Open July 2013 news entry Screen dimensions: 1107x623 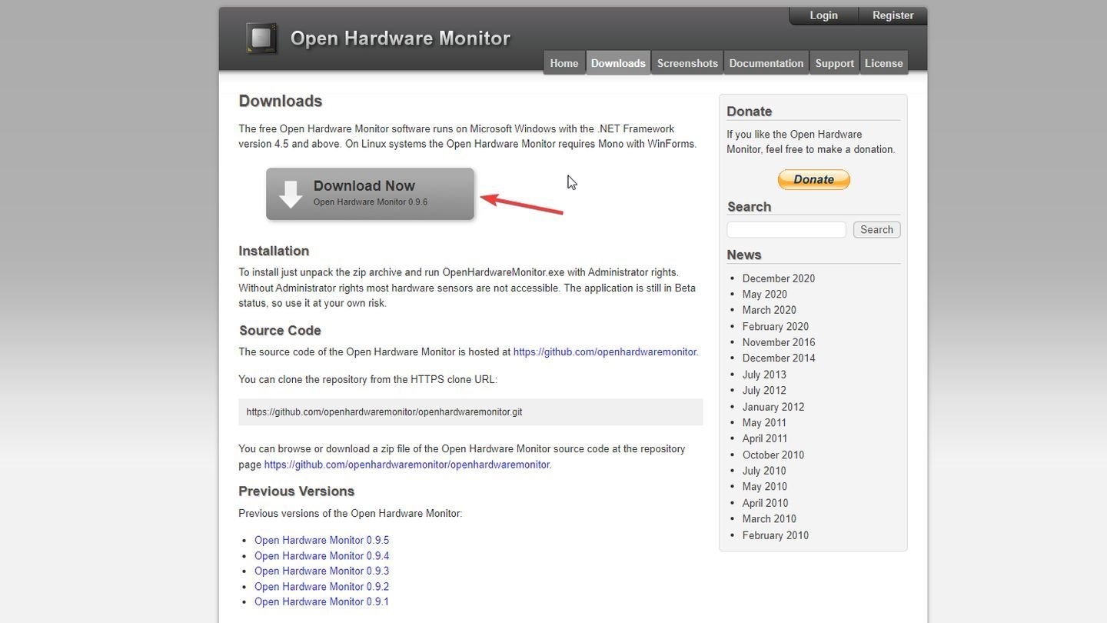point(764,375)
